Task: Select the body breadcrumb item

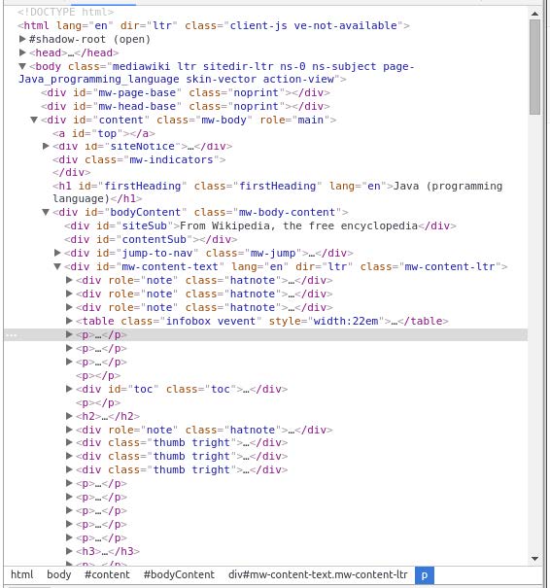Action: tap(59, 574)
